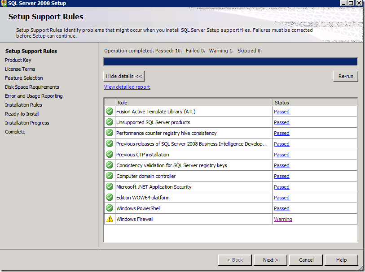Screen dimensions: 365x272
Task: Click the green check icon beside Unsupported SQL Server products
Action: tap(110, 122)
